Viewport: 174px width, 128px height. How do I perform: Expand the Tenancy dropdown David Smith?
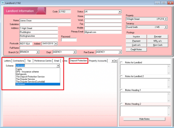(166, 27)
